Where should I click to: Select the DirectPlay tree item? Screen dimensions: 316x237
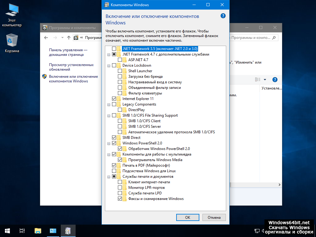pos(136,110)
